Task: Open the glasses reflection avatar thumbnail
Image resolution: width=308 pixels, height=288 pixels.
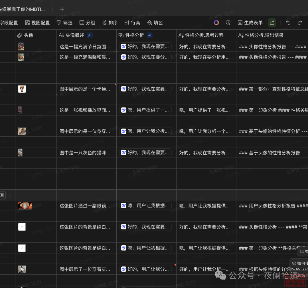Action: (x=25, y=206)
